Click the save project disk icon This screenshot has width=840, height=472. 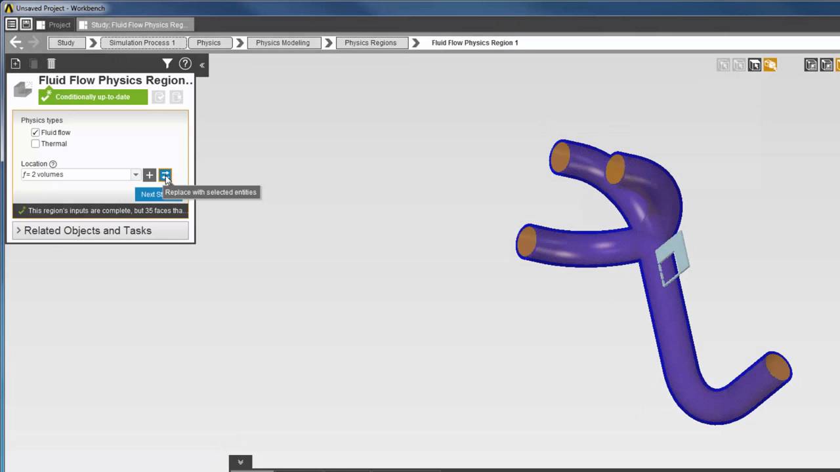[x=26, y=24]
